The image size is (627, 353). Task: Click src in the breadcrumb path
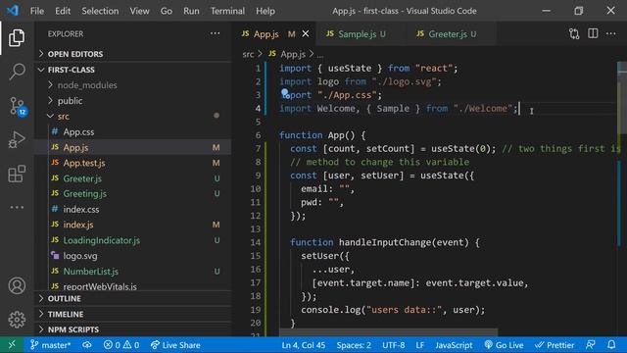click(248, 54)
